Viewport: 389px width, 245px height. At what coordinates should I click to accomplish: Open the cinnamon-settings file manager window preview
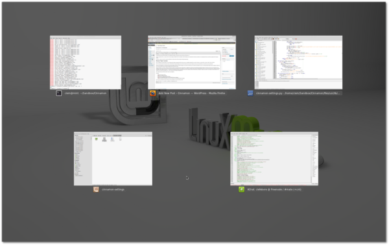113,159
